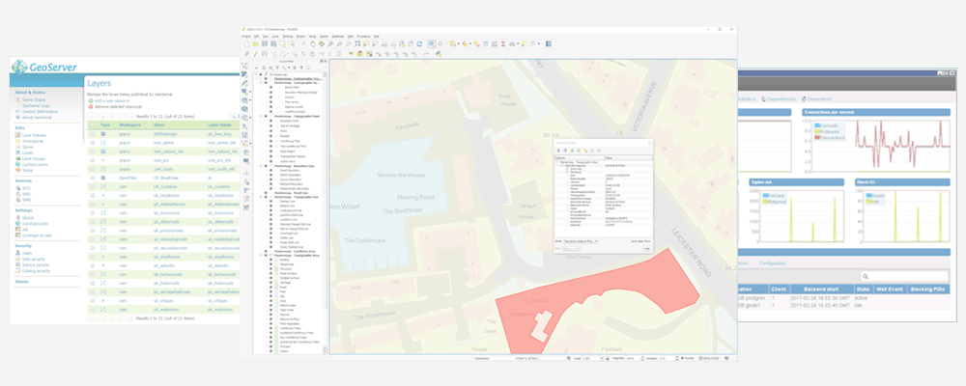The height and width of the screenshot is (386, 966).
Task: Select Coppice layer in Layers Panel
Action: coord(284,351)
